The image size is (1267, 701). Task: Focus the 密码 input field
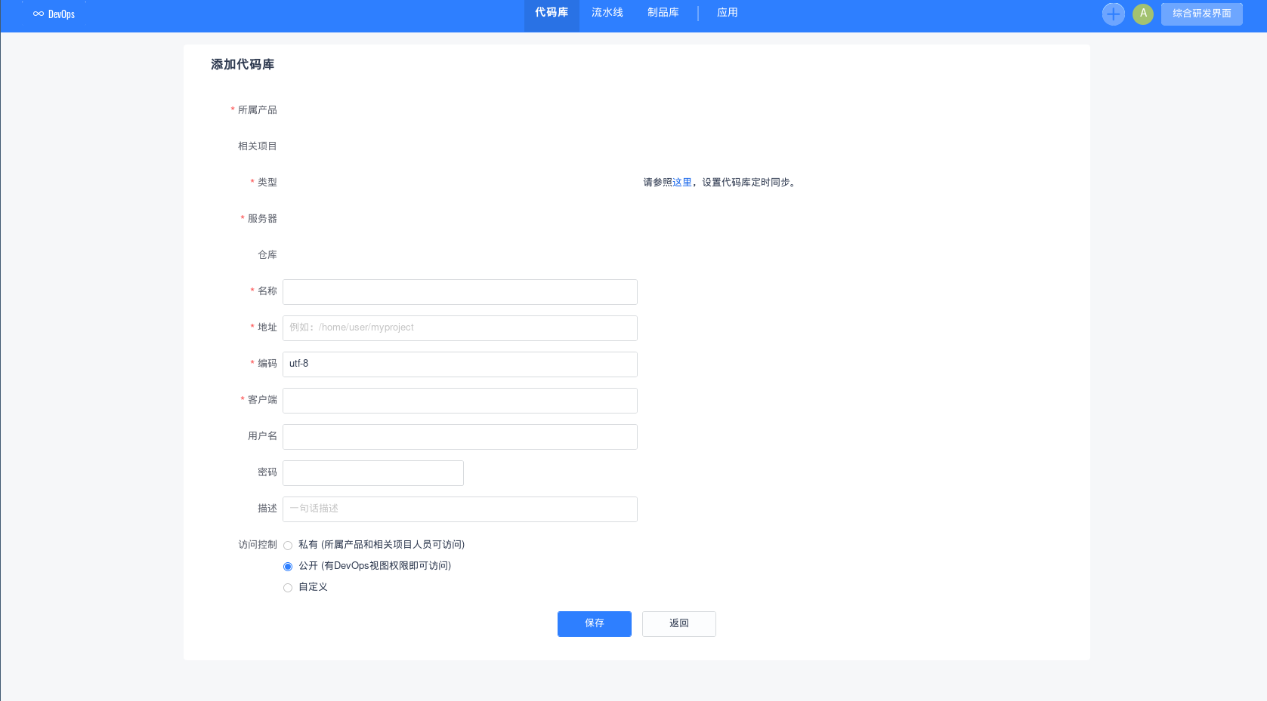tap(373, 473)
